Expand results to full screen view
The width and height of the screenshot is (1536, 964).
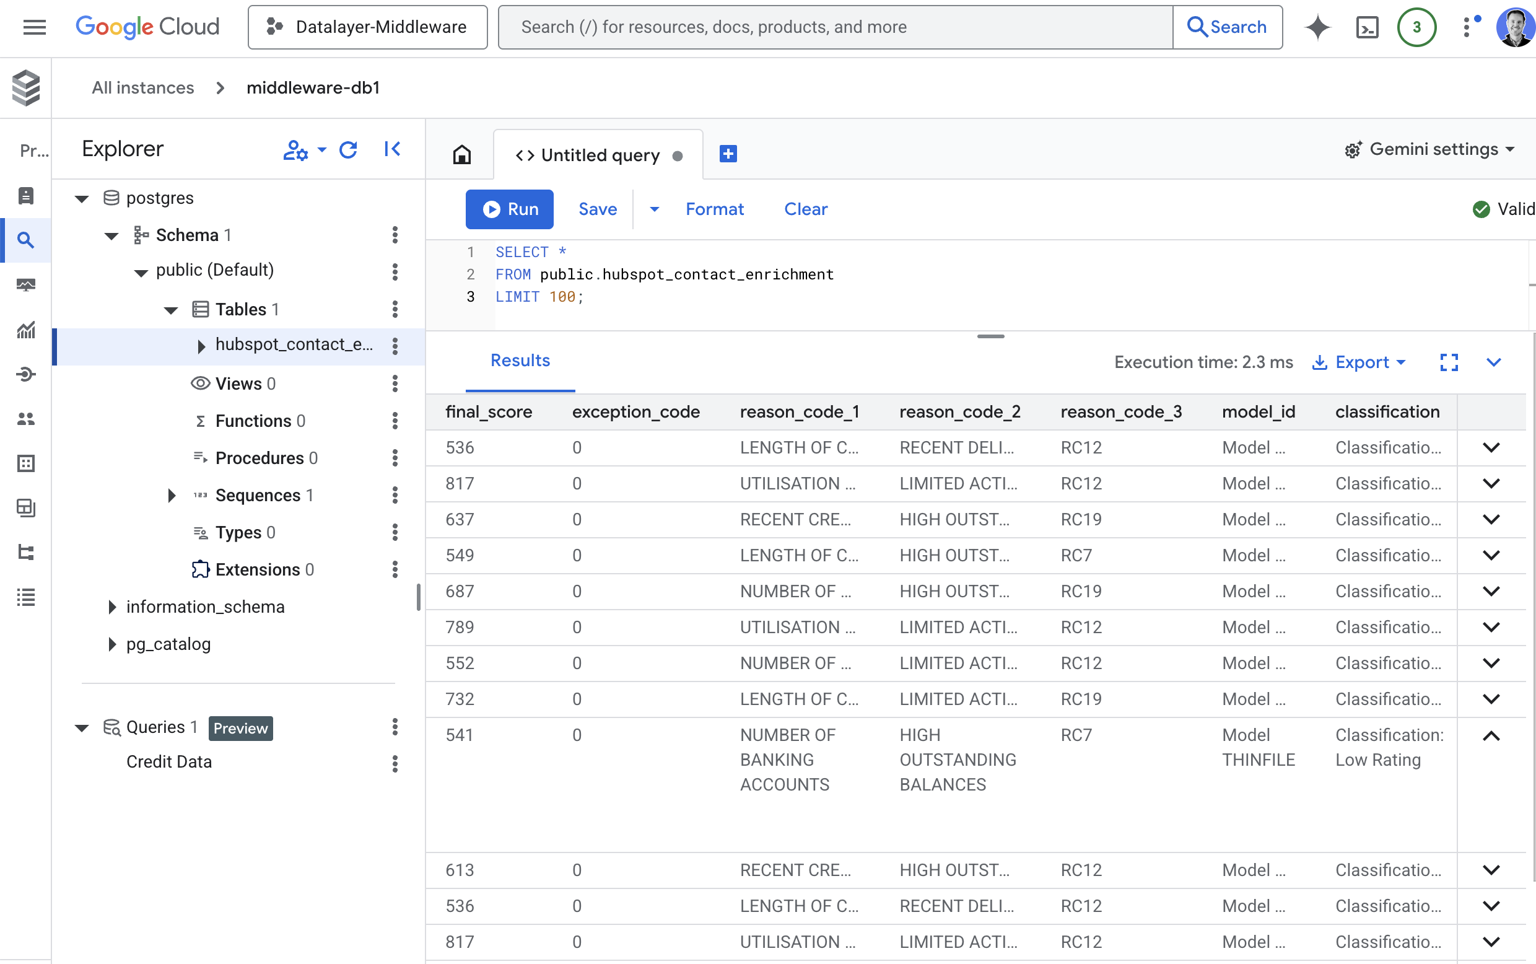point(1449,362)
